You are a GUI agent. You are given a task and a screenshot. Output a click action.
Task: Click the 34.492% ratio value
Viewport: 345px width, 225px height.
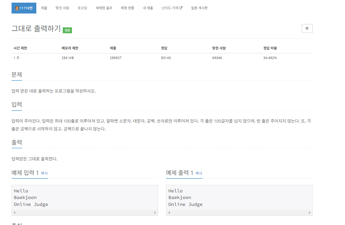(270, 58)
